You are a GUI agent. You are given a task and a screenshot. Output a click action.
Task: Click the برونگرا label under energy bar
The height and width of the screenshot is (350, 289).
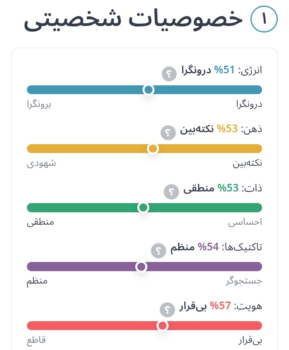[39, 105]
